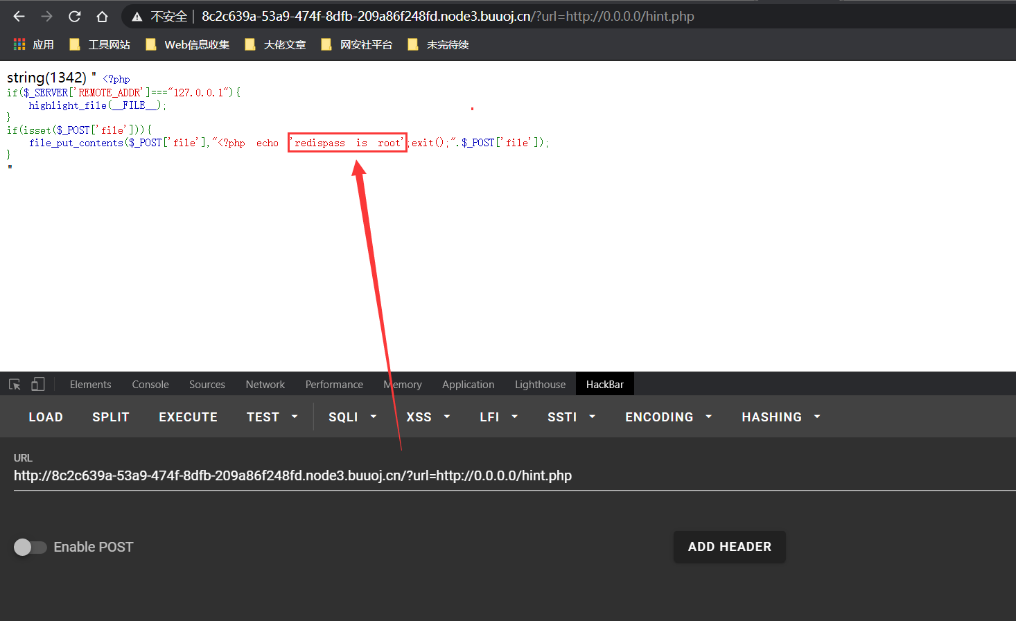The height and width of the screenshot is (621, 1016).
Task: Click 'redispass is root' text in code
Action: coord(347,143)
